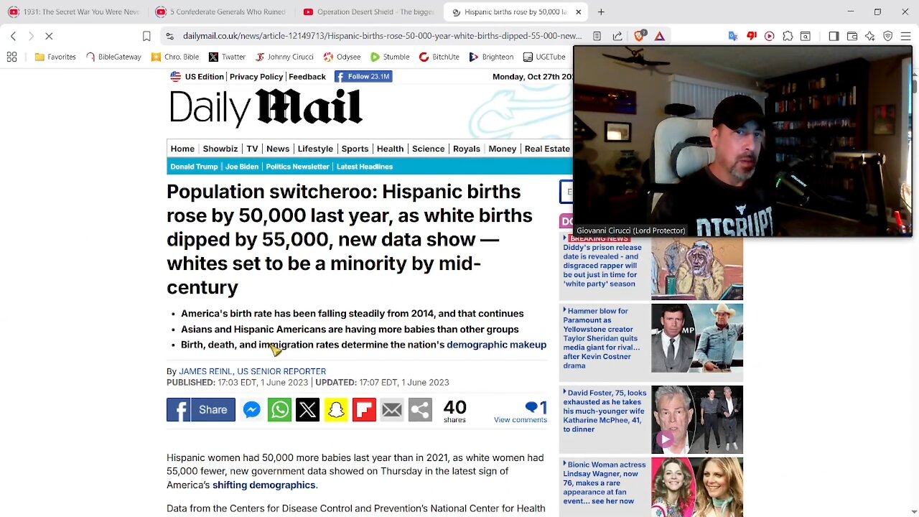Open the Lifestyle section
The image size is (919, 517).
315,149
